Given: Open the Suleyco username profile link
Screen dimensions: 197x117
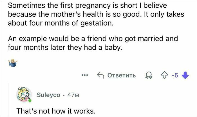Looking at the screenshot, I should 49,95.
